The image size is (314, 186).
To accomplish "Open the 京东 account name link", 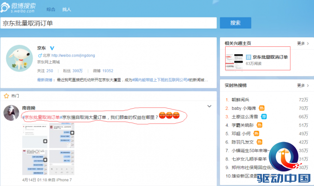I will pos(42,48).
